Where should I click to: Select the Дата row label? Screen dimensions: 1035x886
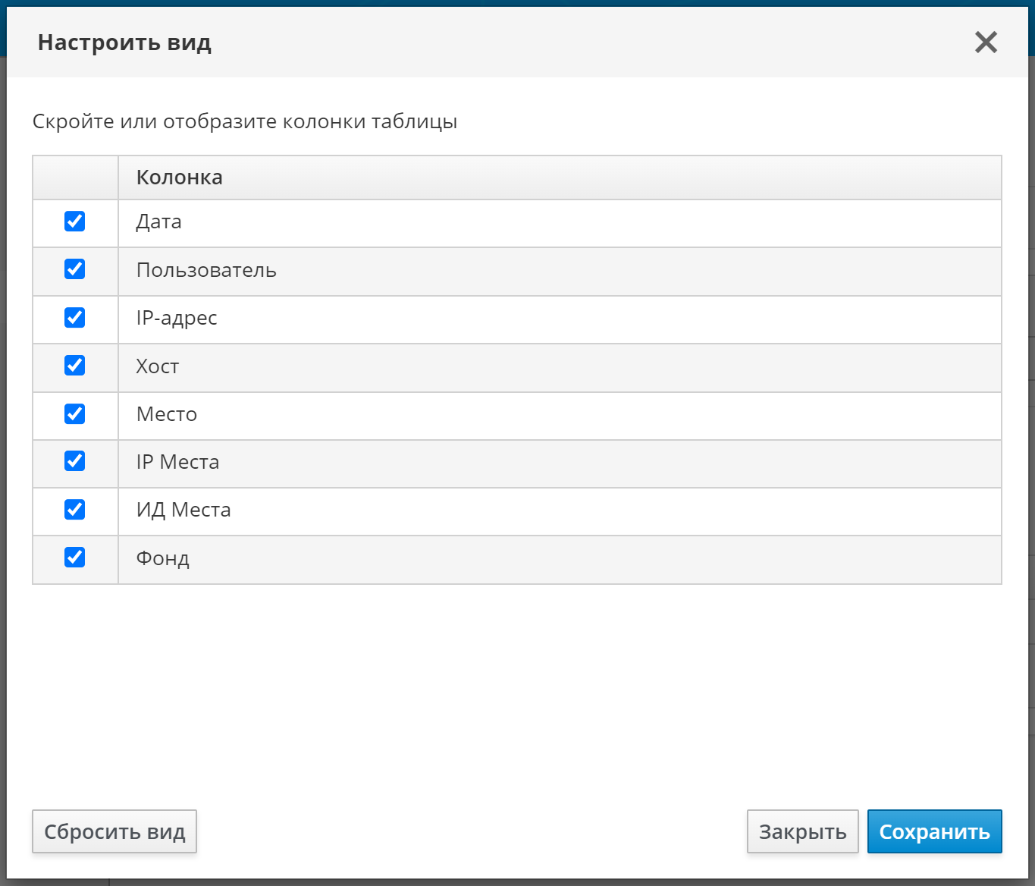(159, 222)
